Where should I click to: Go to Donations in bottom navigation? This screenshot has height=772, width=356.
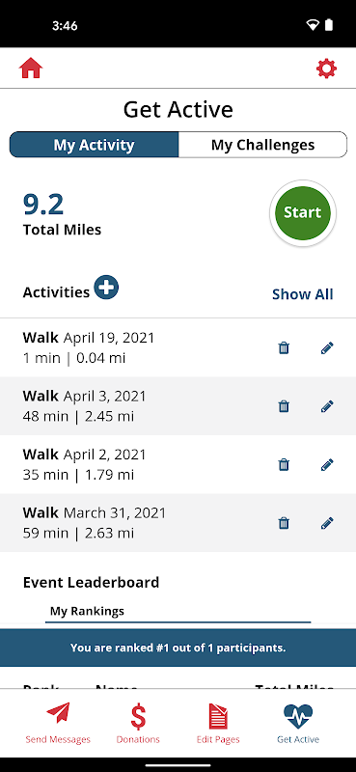(138, 723)
